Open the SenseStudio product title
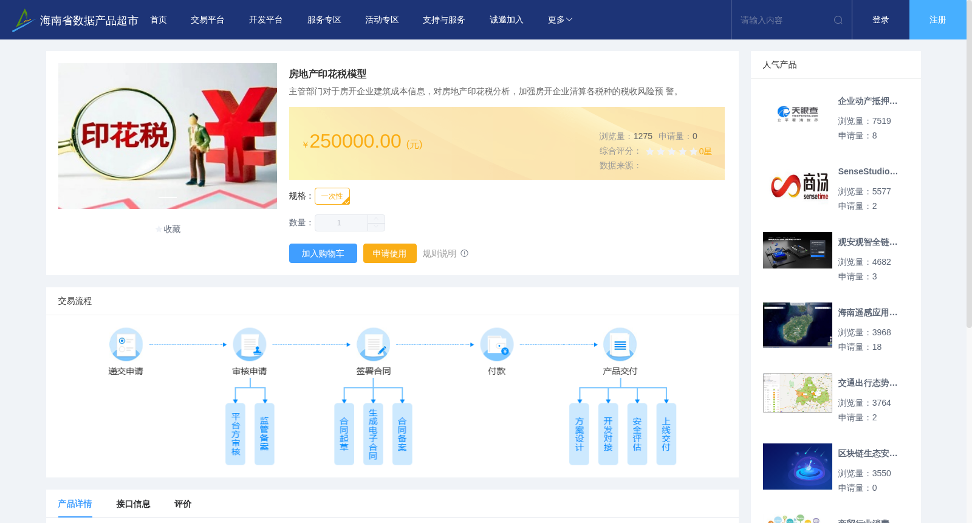Screen dimensions: 972x523 pos(868,171)
